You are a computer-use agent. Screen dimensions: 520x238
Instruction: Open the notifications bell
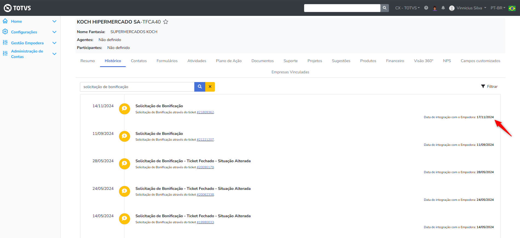pyautogui.click(x=443, y=8)
